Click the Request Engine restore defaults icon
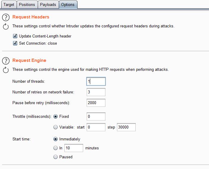This screenshot has width=209, height=169. pos(6,70)
